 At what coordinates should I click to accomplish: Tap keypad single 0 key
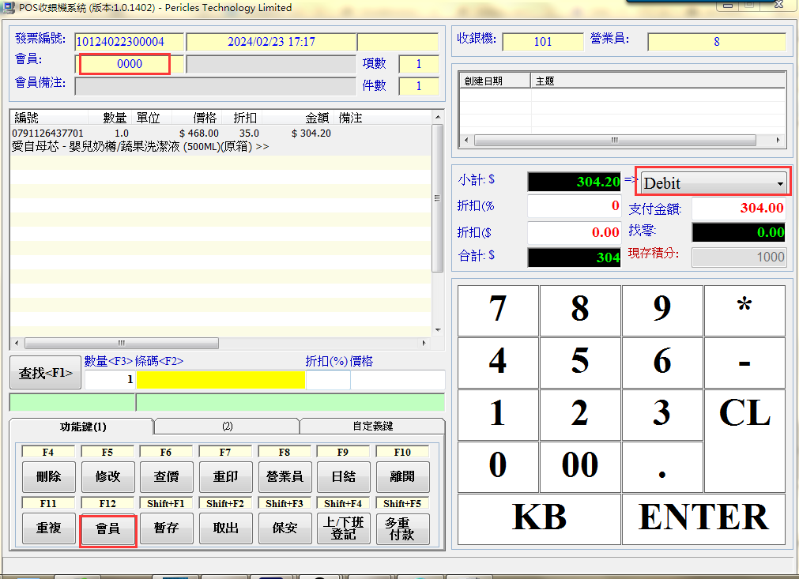click(498, 467)
